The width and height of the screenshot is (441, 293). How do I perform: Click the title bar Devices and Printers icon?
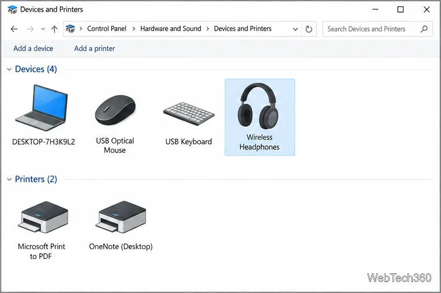click(x=12, y=10)
